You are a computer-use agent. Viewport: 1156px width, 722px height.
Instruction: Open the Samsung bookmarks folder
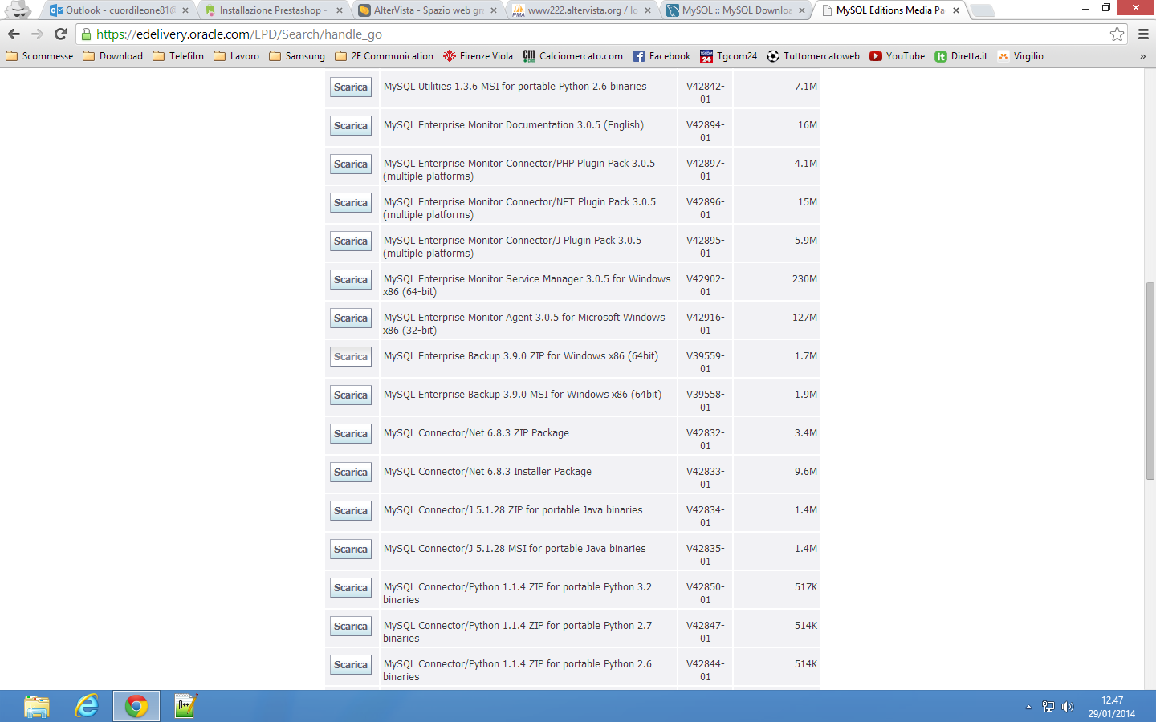[x=297, y=56]
